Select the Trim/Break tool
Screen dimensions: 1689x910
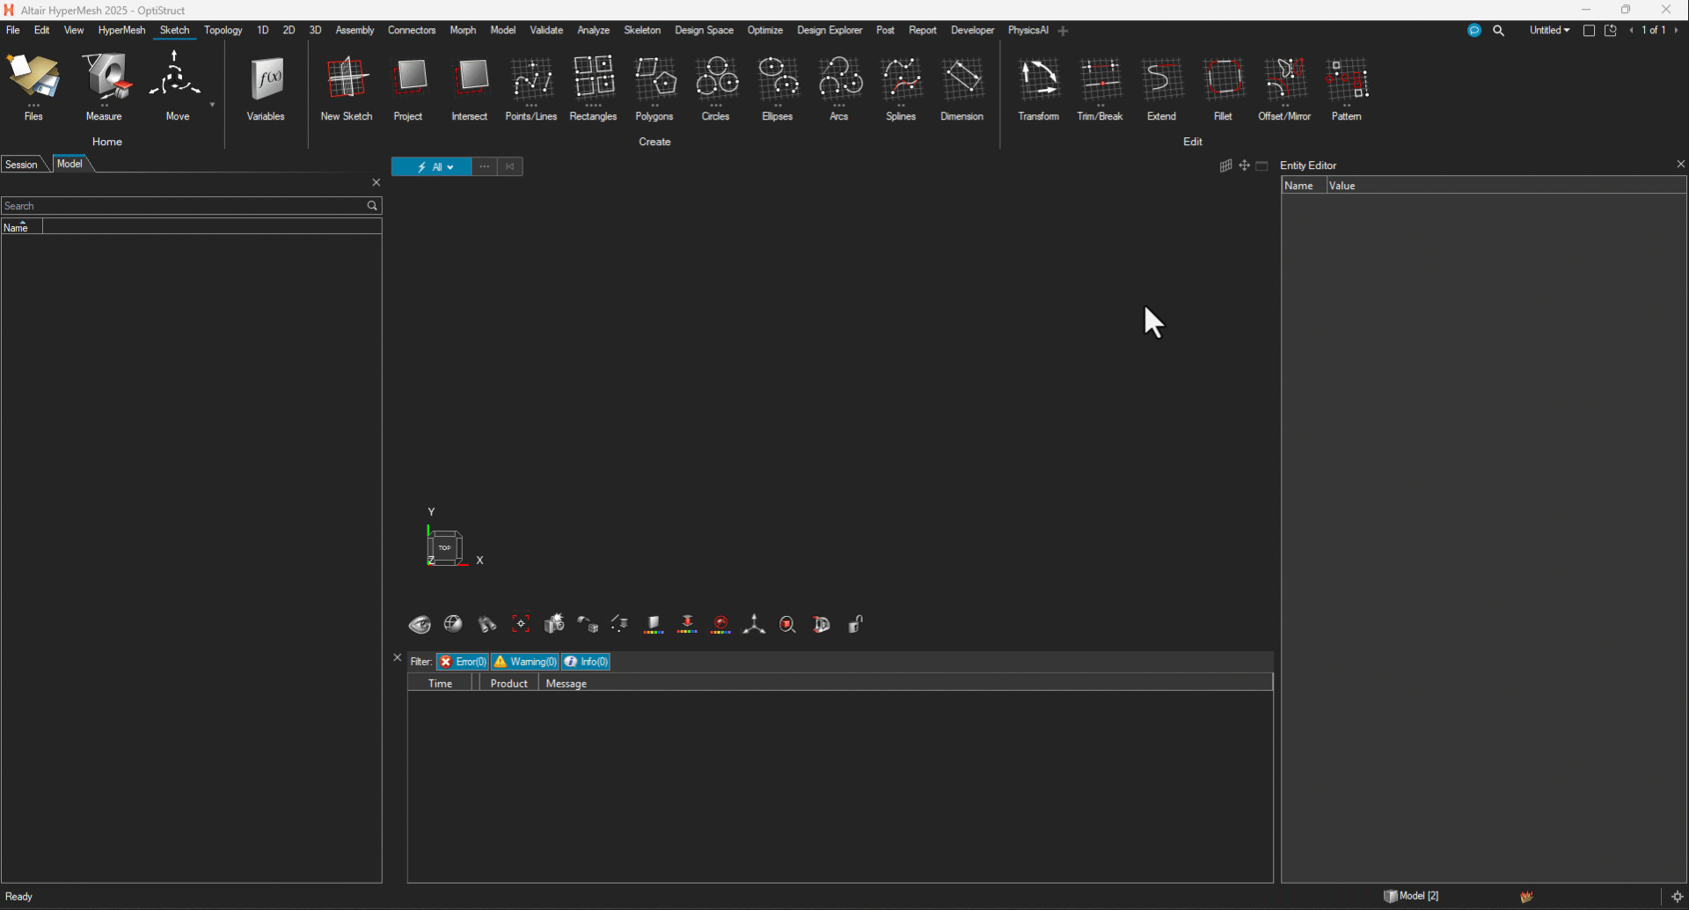[1100, 86]
